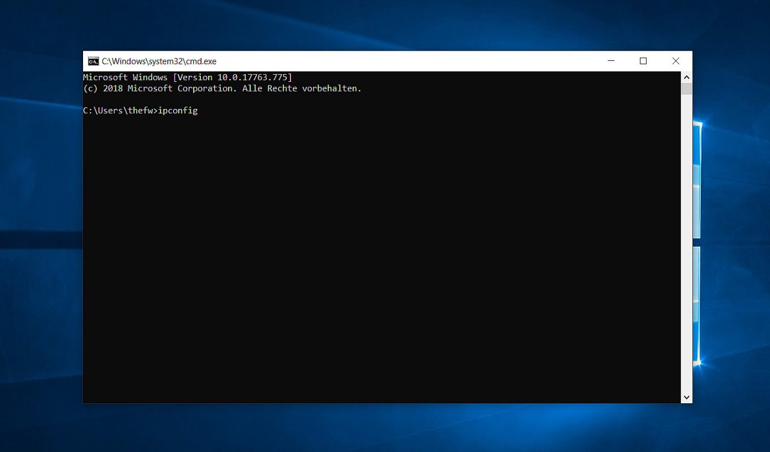This screenshot has height=452, width=770.
Task: Click the scrollbar down arrow
Action: click(686, 398)
